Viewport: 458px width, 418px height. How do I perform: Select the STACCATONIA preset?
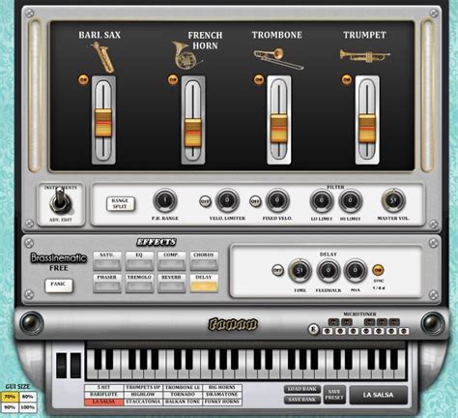pos(143,402)
